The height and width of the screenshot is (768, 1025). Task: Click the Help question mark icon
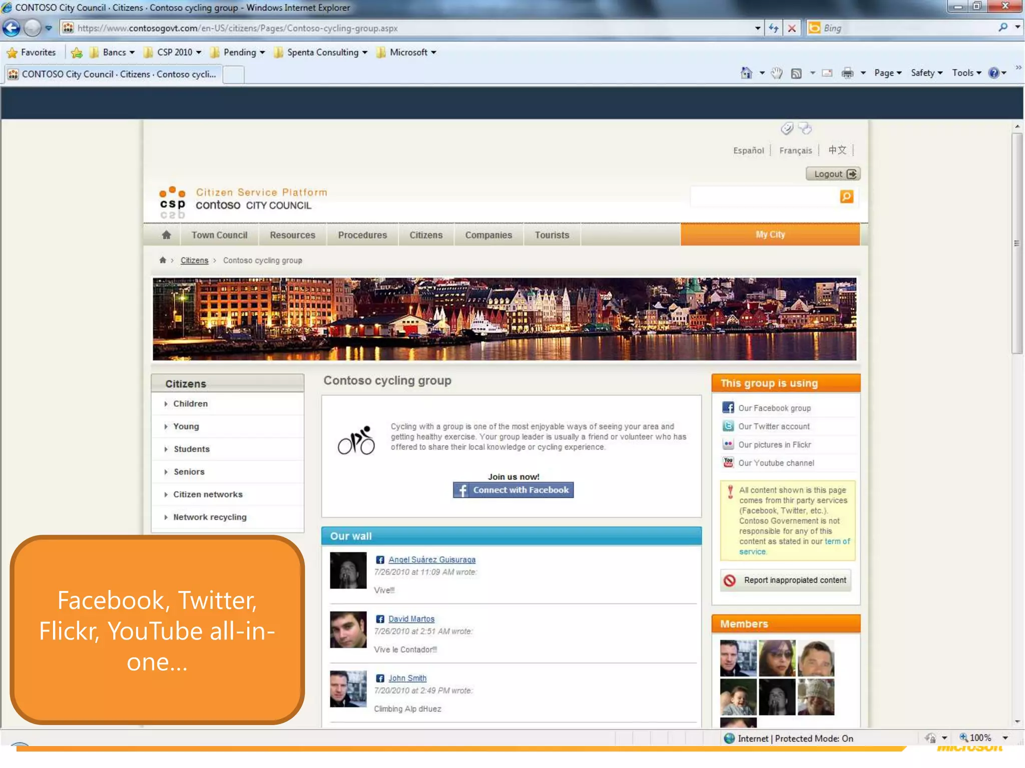pos(993,73)
